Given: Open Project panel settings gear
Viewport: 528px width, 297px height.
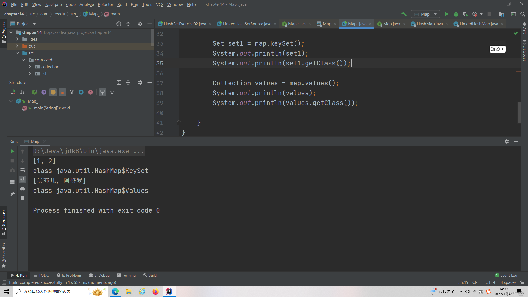Looking at the screenshot, I should tap(140, 24).
